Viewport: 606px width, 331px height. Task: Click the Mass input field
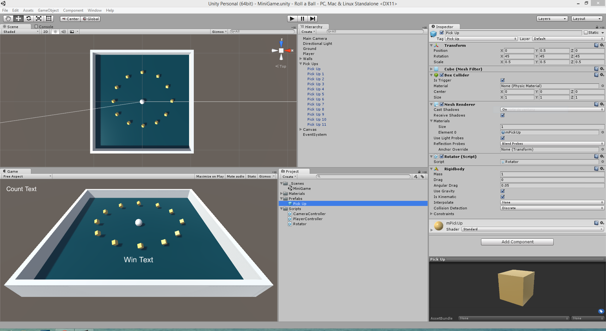click(x=552, y=174)
